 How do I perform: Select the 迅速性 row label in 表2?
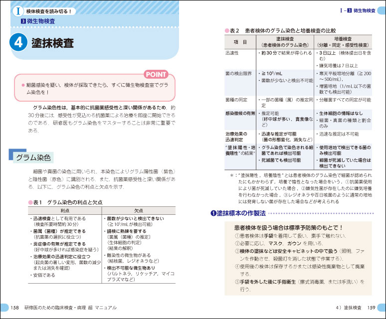[x=232, y=52]
